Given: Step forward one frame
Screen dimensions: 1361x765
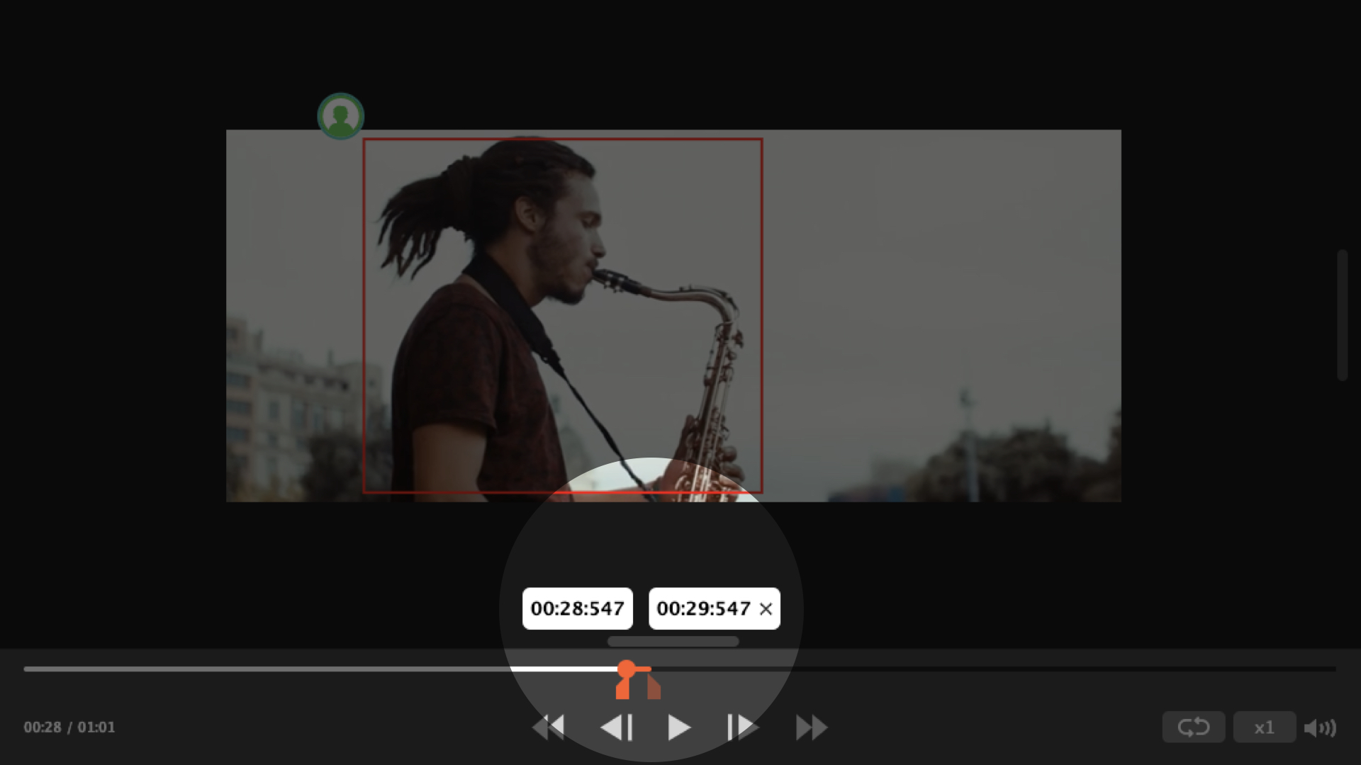Looking at the screenshot, I should [742, 727].
